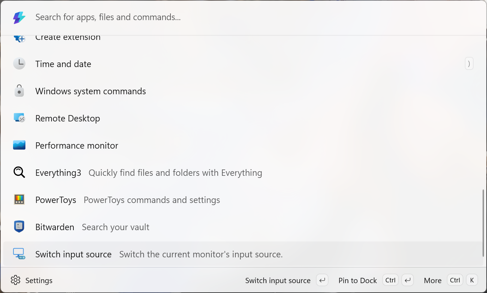The width and height of the screenshot is (487, 293).
Task: Click the Switch input source monitor icon
Action: click(19, 254)
